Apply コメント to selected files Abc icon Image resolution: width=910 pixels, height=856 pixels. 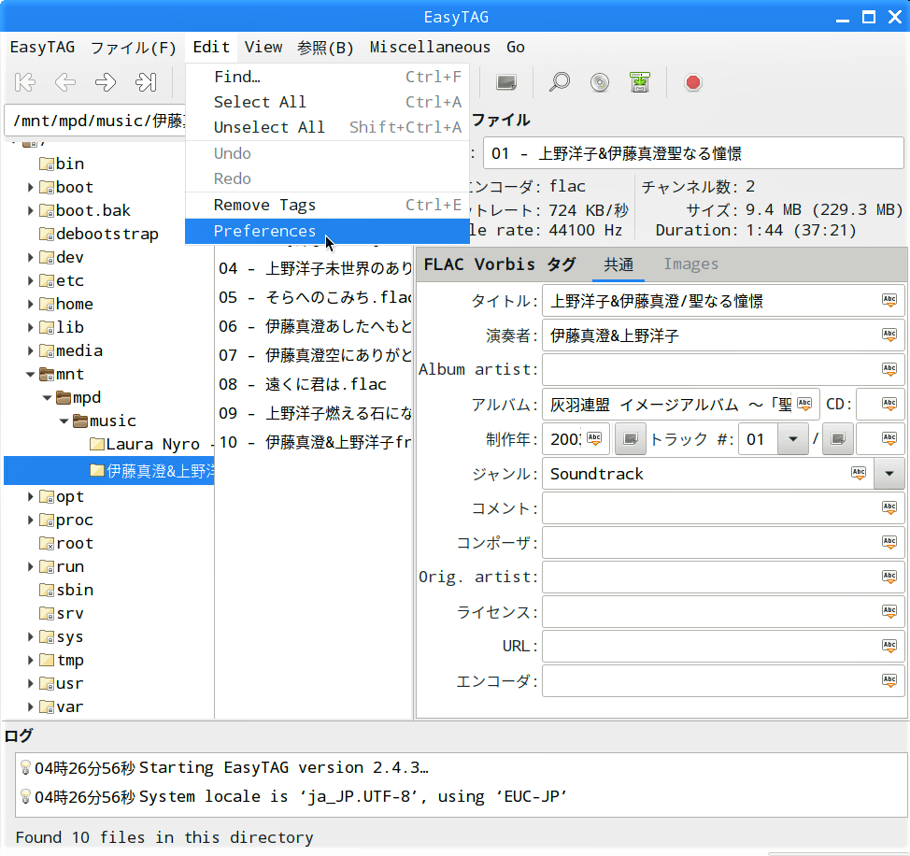point(889,507)
